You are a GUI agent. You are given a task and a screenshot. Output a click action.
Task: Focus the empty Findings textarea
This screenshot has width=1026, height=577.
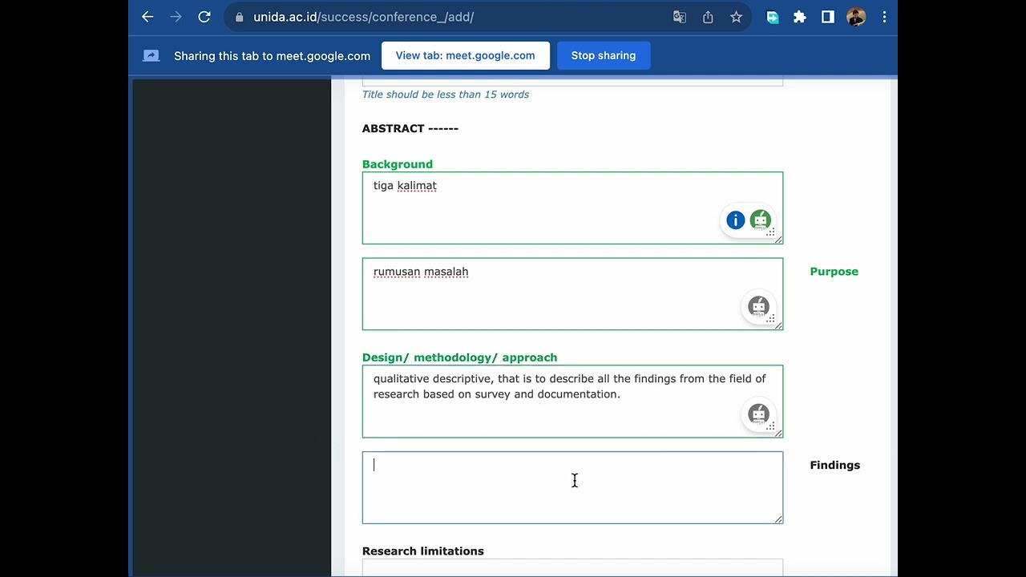(x=572, y=487)
